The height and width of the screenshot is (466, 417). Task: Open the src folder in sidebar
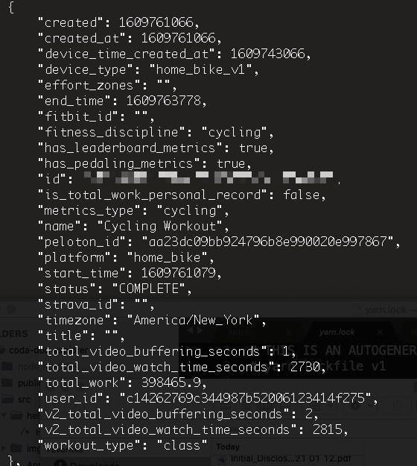point(23,399)
